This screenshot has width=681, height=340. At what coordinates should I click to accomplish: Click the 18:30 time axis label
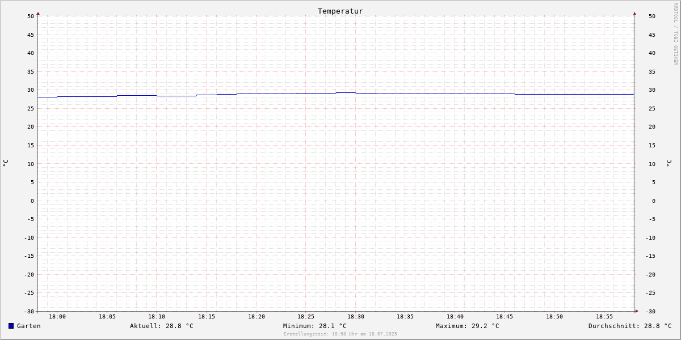click(356, 317)
